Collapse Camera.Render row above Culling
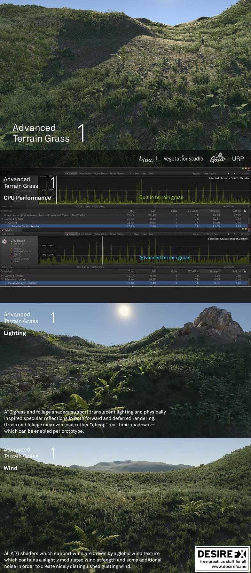This screenshot has height=573, width=251. [x=3, y=219]
